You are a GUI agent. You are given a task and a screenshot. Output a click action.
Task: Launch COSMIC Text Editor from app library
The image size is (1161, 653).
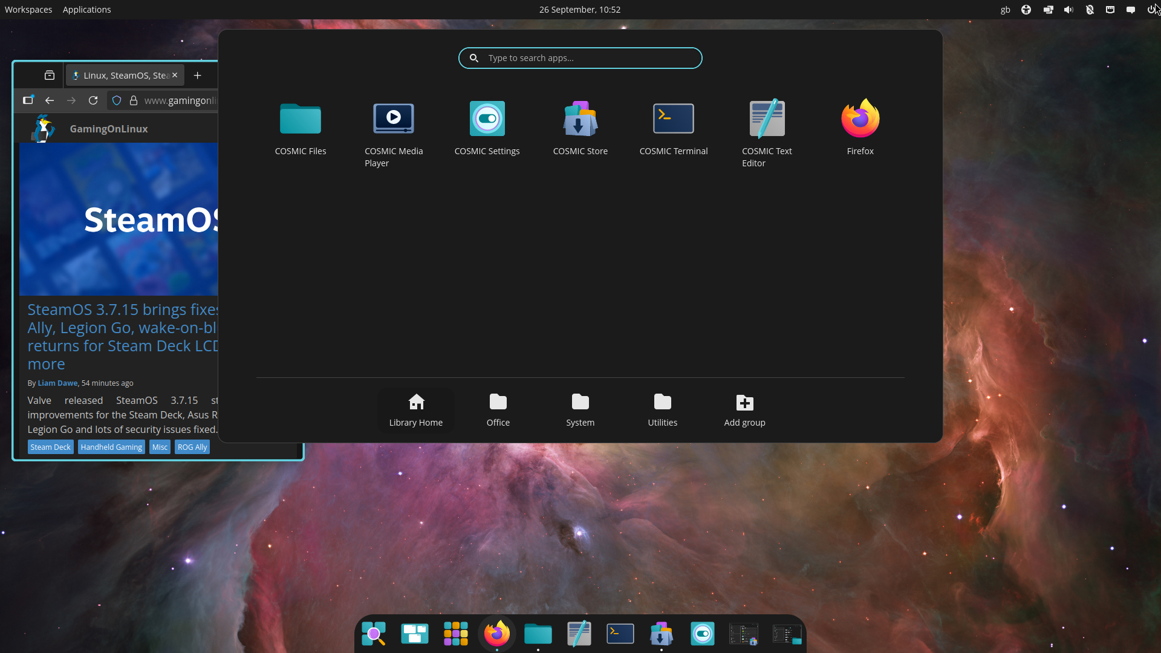coord(767,134)
